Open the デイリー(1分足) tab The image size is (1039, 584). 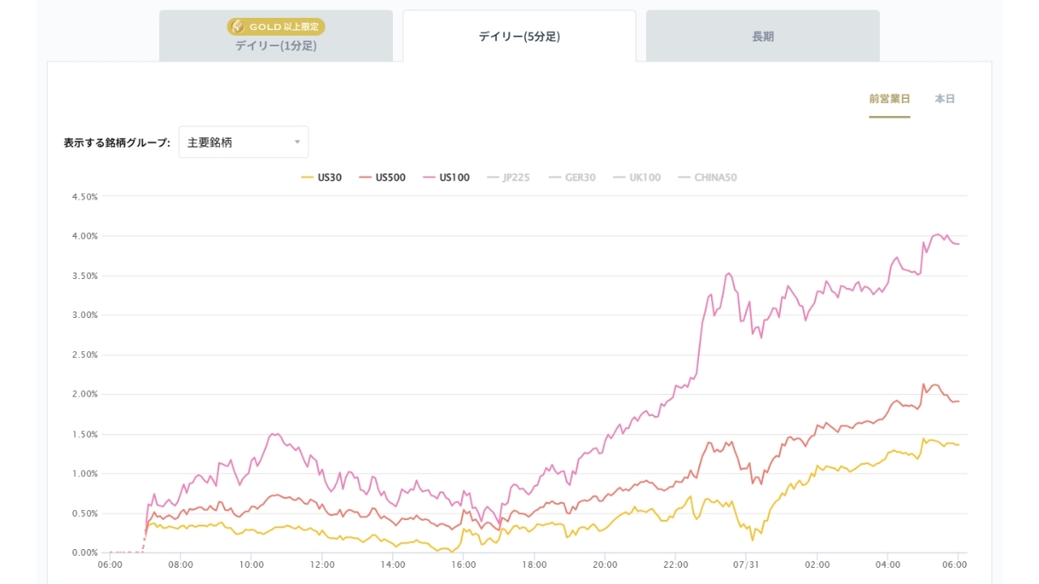tap(276, 36)
